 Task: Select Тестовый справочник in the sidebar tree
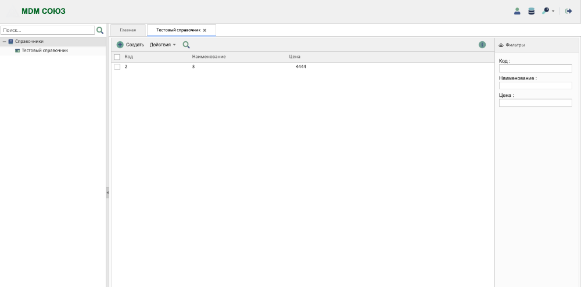pyautogui.click(x=44, y=50)
